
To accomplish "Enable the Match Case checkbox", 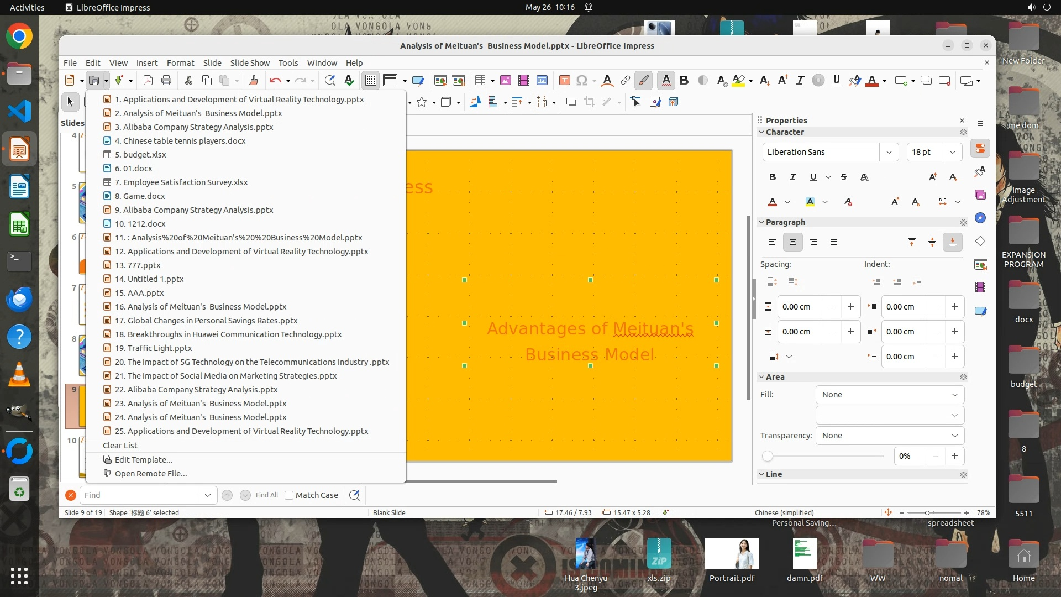I will coord(289,495).
